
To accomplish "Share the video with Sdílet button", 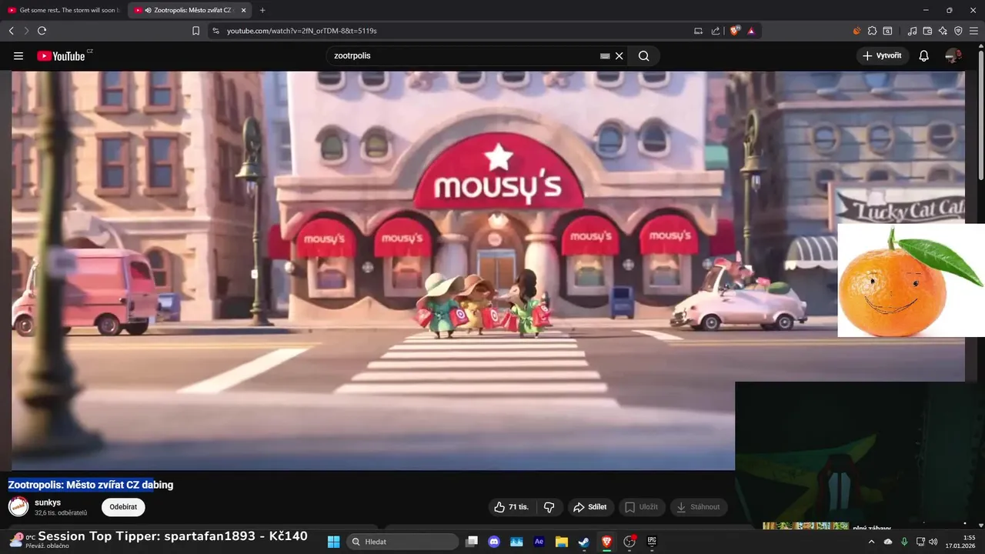I will coord(590,507).
